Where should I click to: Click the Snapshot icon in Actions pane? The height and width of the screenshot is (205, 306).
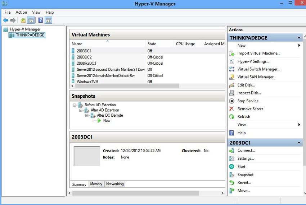click(x=231, y=175)
